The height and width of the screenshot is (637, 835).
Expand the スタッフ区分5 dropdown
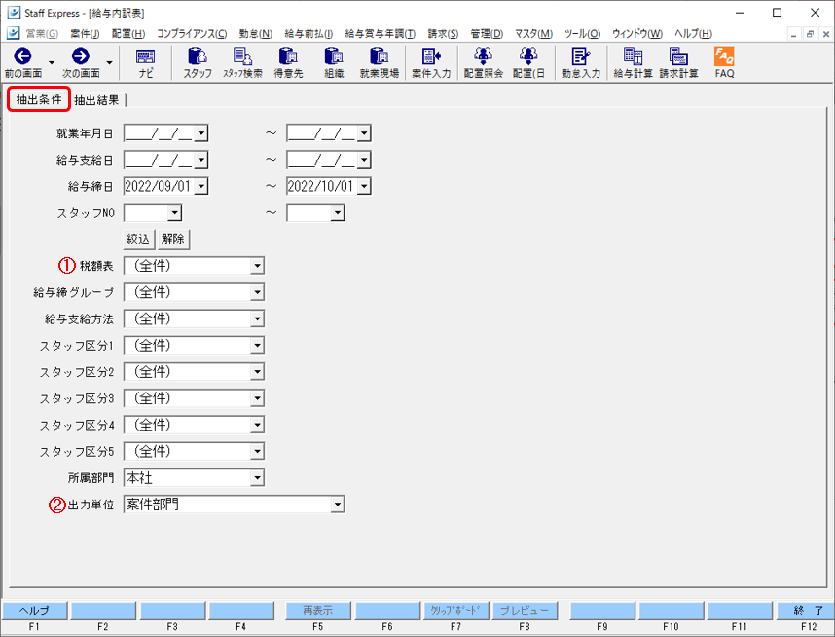click(257, 452)
